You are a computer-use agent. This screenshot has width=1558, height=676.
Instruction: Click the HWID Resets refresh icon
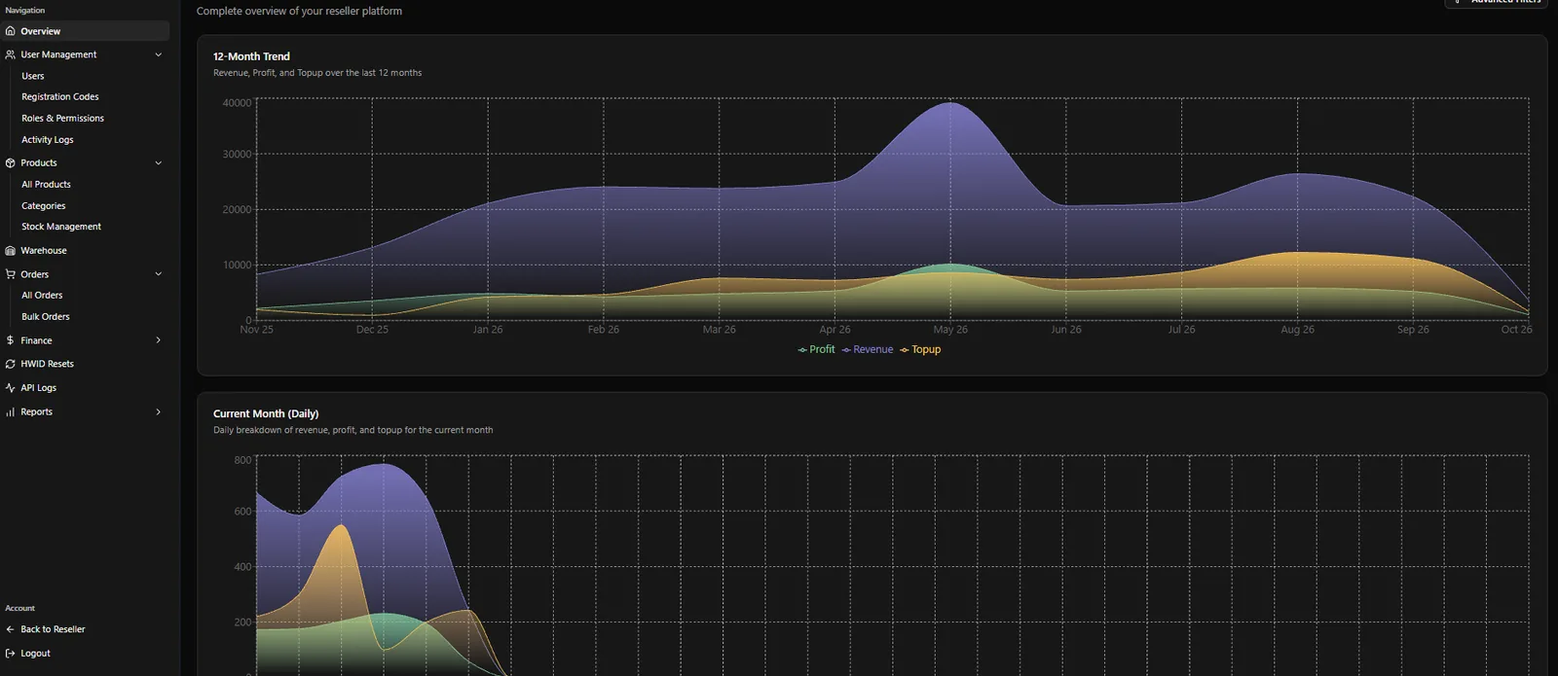[x=11, y=364]
